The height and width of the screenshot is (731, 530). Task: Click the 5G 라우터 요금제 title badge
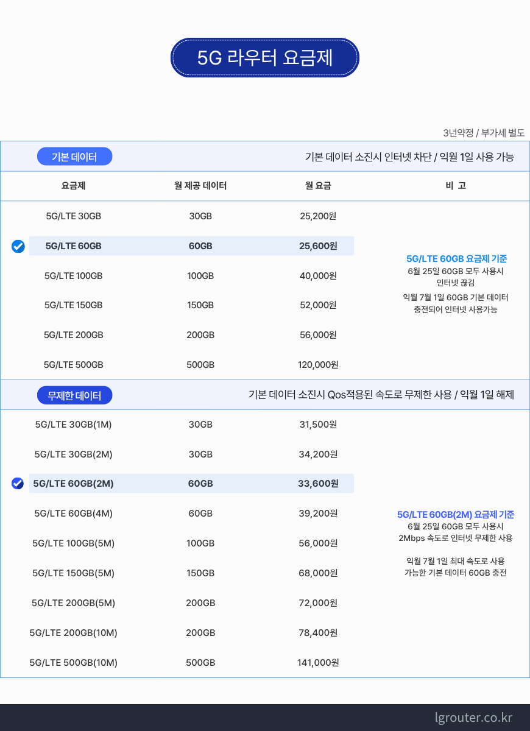pyautogui.click(x=265, y=58)
